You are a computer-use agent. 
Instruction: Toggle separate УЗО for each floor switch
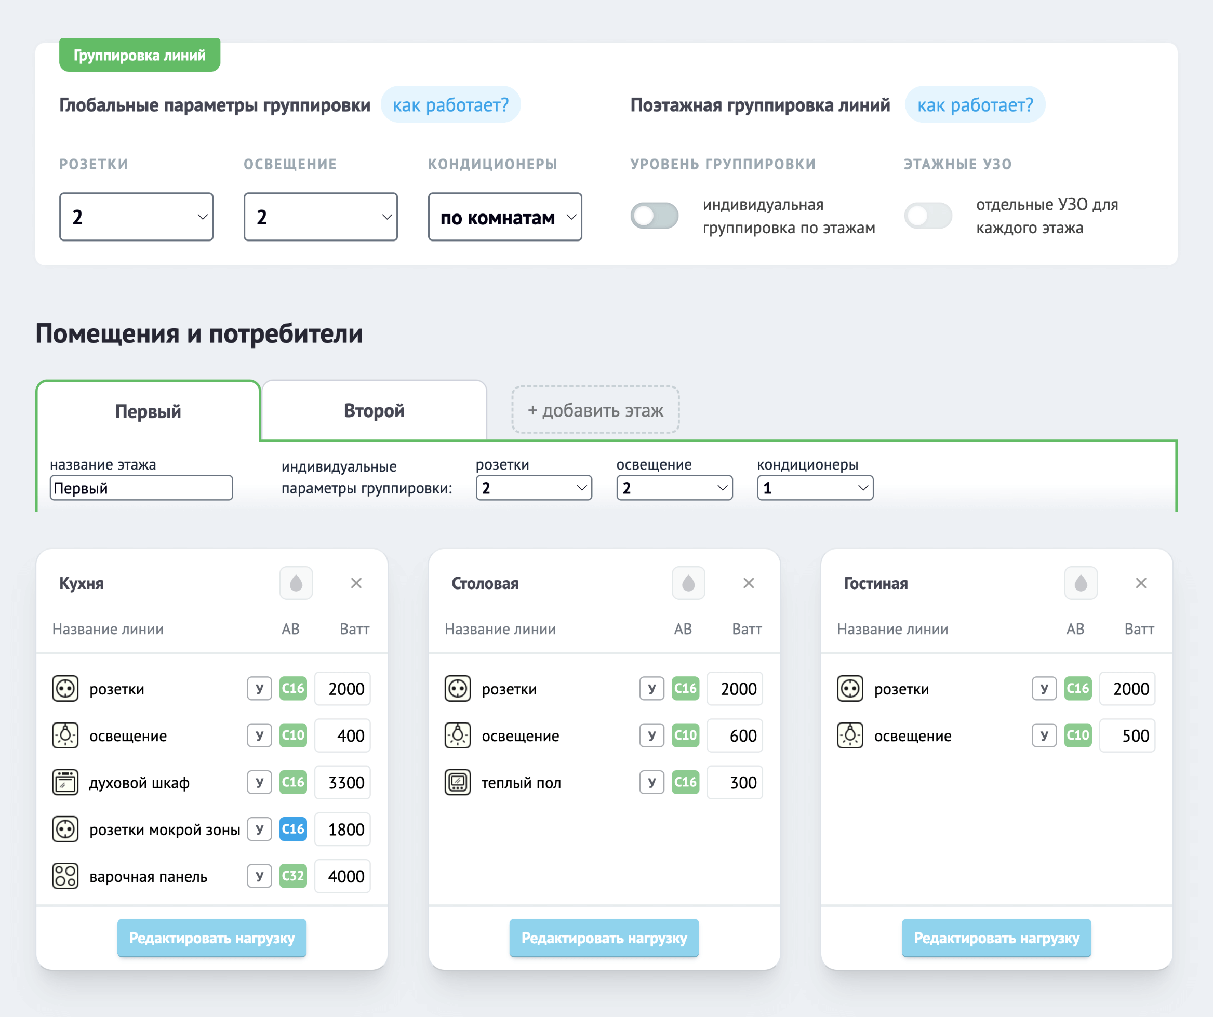(928, 216)
